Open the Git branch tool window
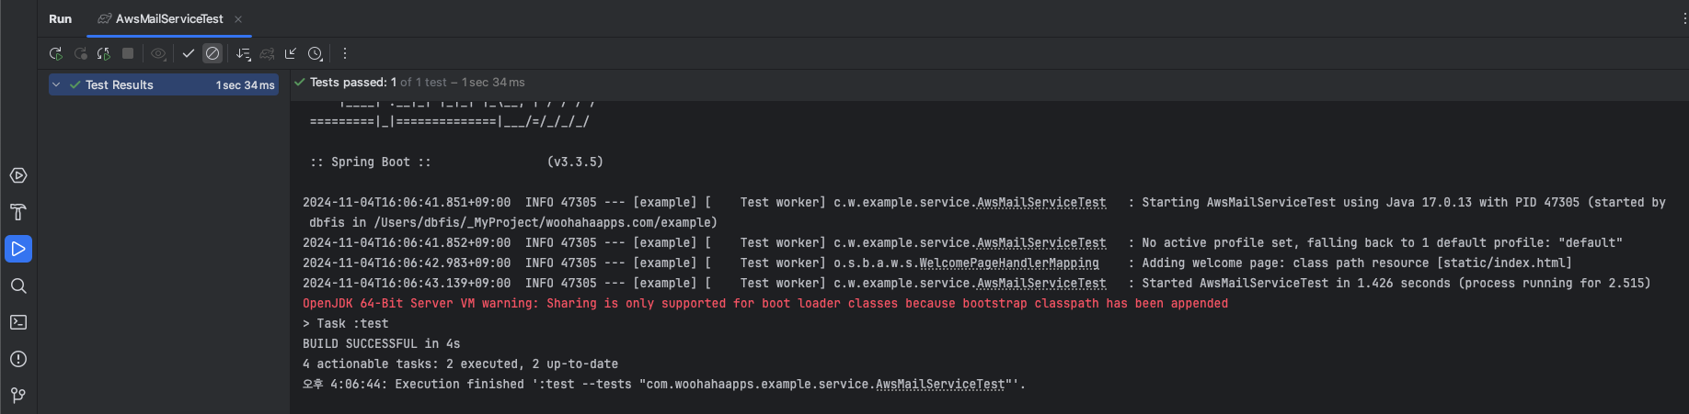 point(18,396)
